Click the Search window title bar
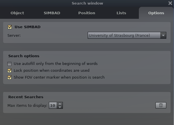 tap(87, 3)
